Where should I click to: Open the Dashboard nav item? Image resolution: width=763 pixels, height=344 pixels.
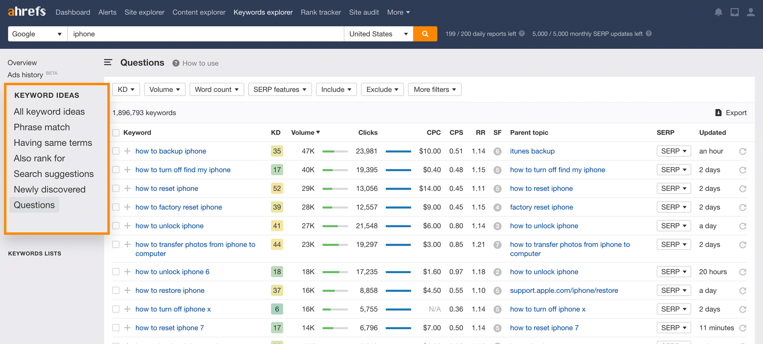point(73,12)
